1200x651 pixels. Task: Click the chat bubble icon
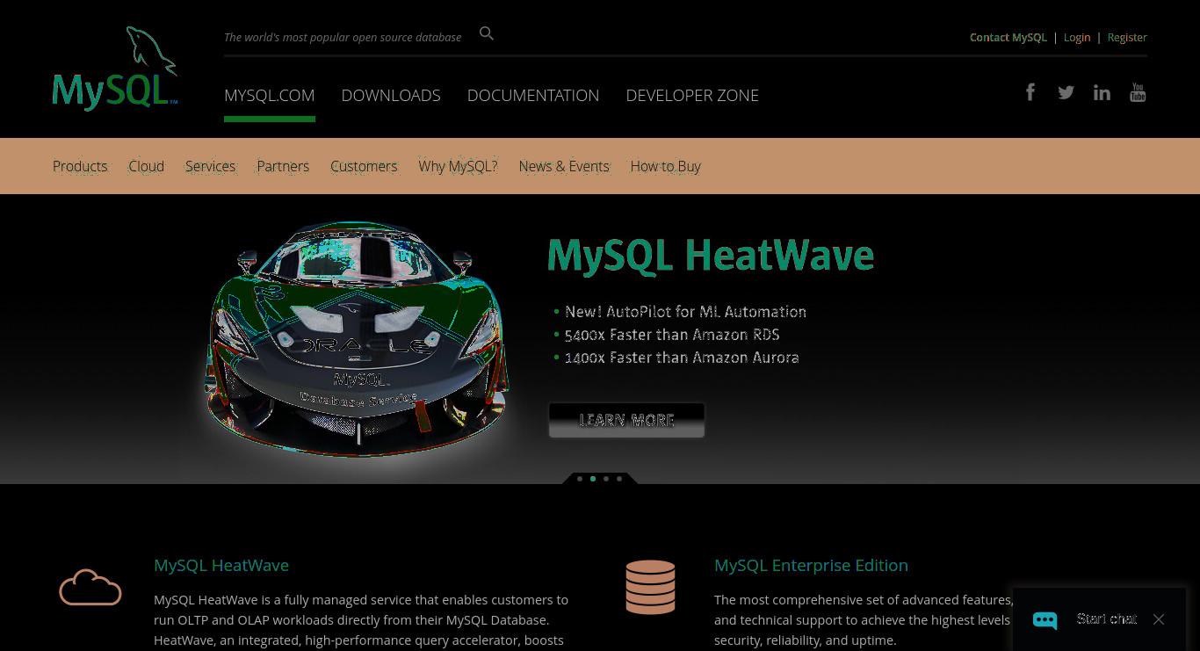tap(1045, 620)
